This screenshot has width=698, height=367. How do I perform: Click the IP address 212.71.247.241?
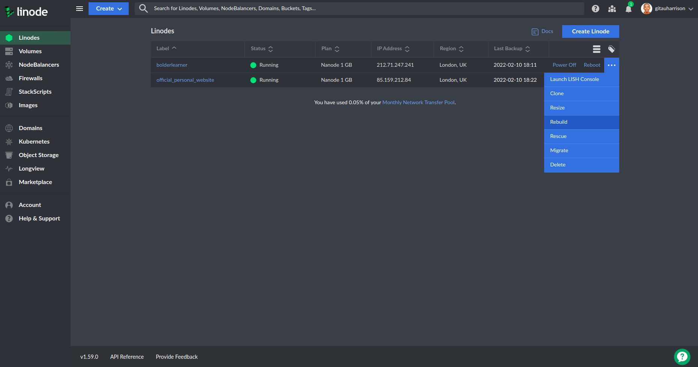click(x=395, y=65)
